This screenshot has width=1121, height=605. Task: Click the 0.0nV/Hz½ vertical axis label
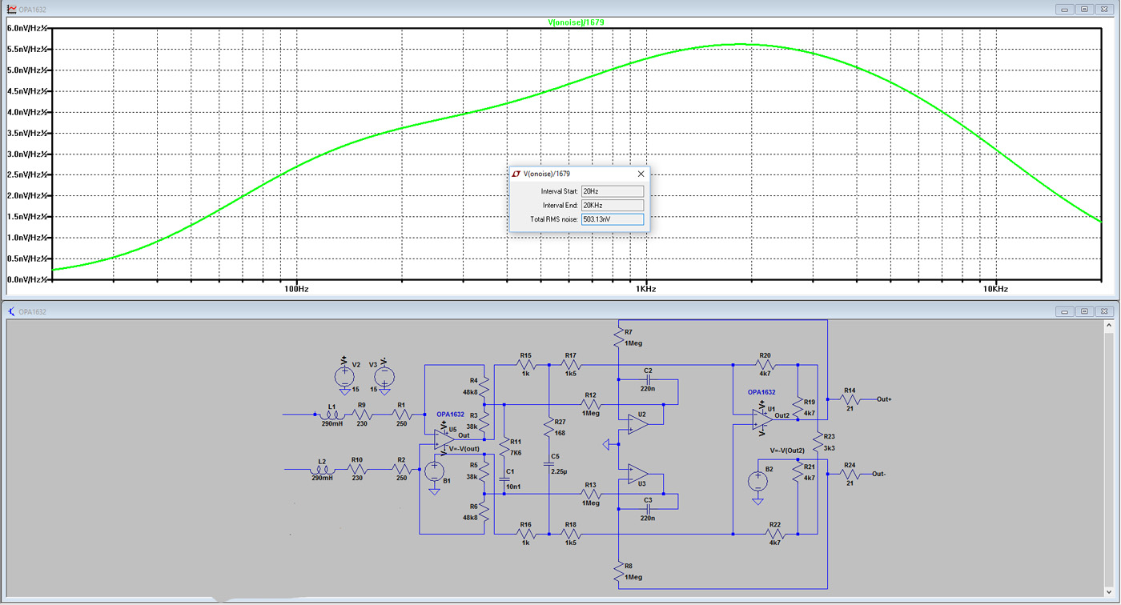[27, 279]
